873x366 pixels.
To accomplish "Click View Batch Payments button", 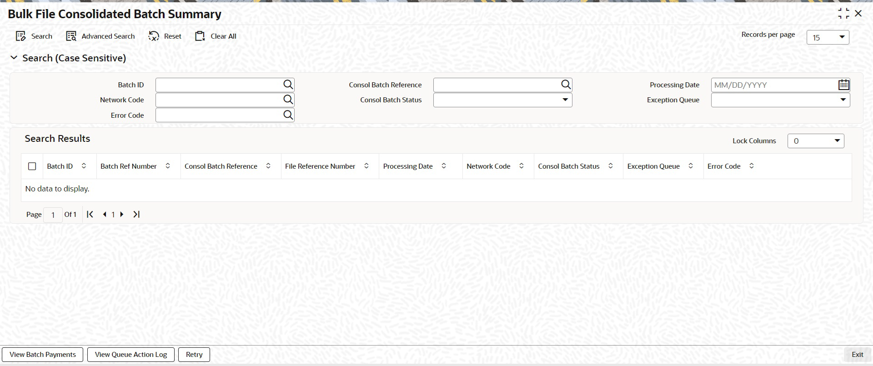I will point(43,355).
